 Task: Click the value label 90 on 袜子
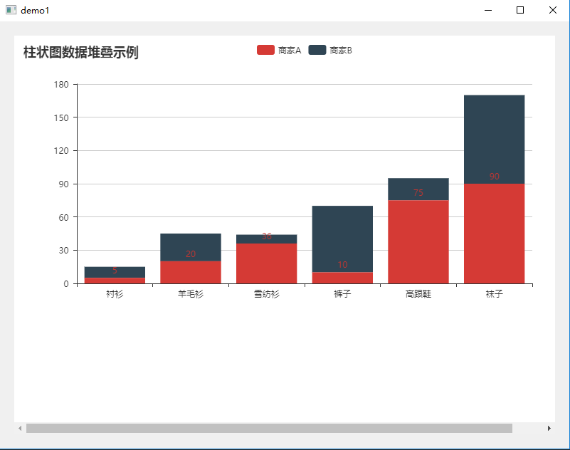(493, 176)
